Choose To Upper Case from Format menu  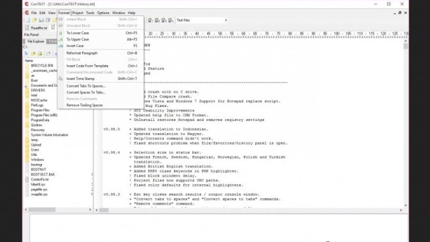pyautogui.click(x=101, y=40)
